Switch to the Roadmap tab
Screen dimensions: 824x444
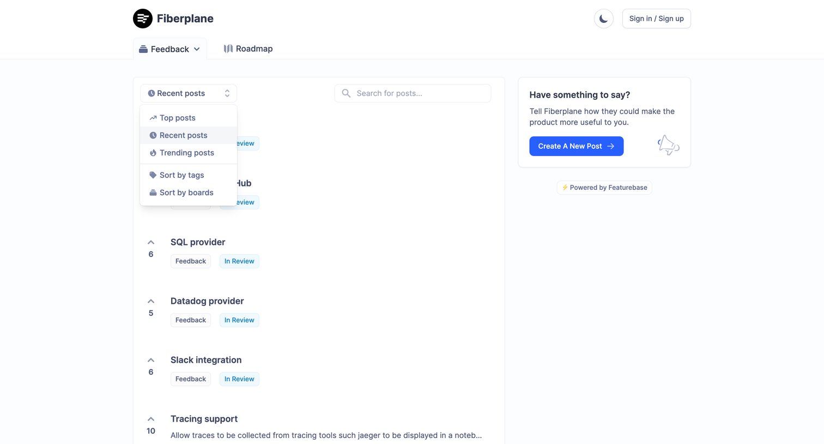click(x=248, y=49)
